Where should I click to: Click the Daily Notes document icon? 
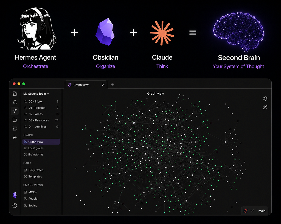26,170
